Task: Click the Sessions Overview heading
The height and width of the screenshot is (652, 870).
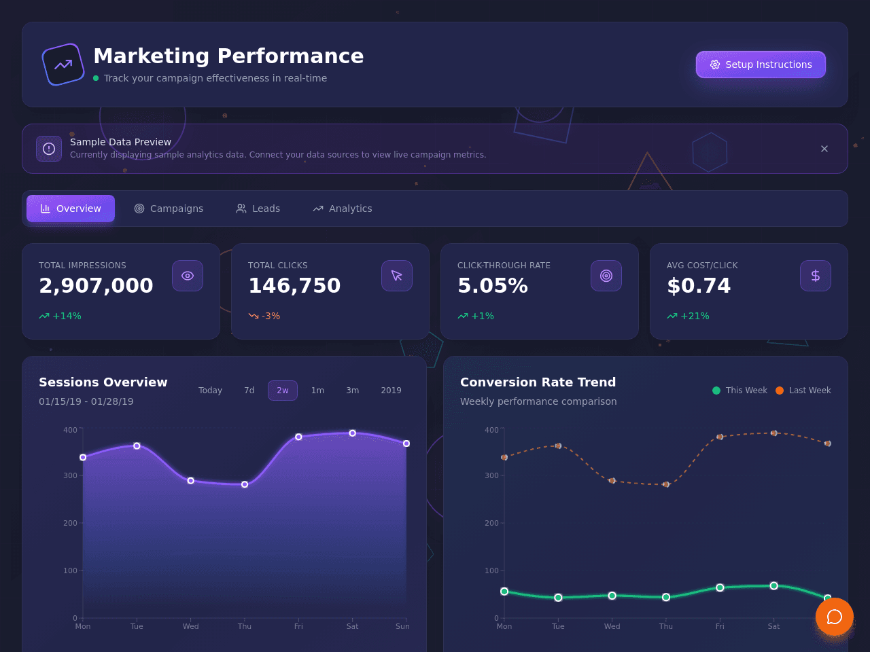Action: pos(103,382)
